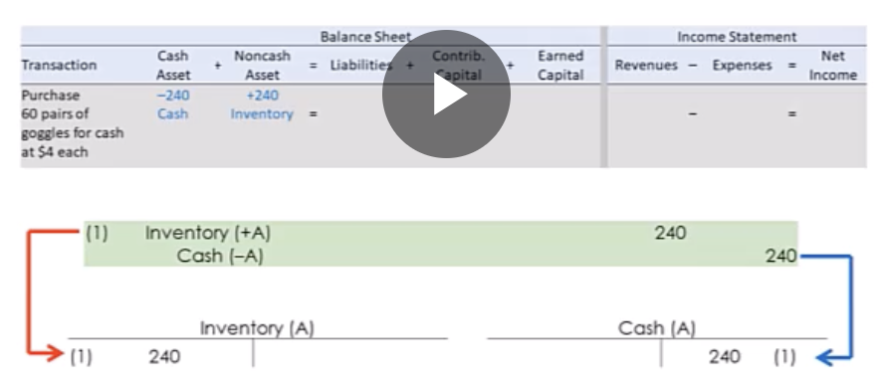Image resolution: width=878 pixels, height=392 pixels.
Task: Select the blue -240 Cash entry
Action: [x=173, y=104]
